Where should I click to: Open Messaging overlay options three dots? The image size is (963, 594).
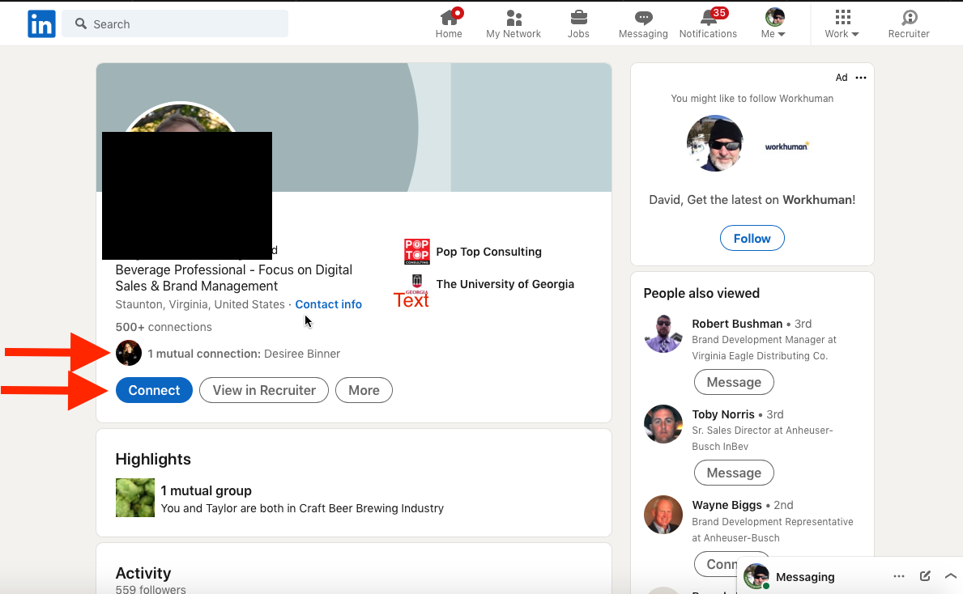(x=899, y=576)
